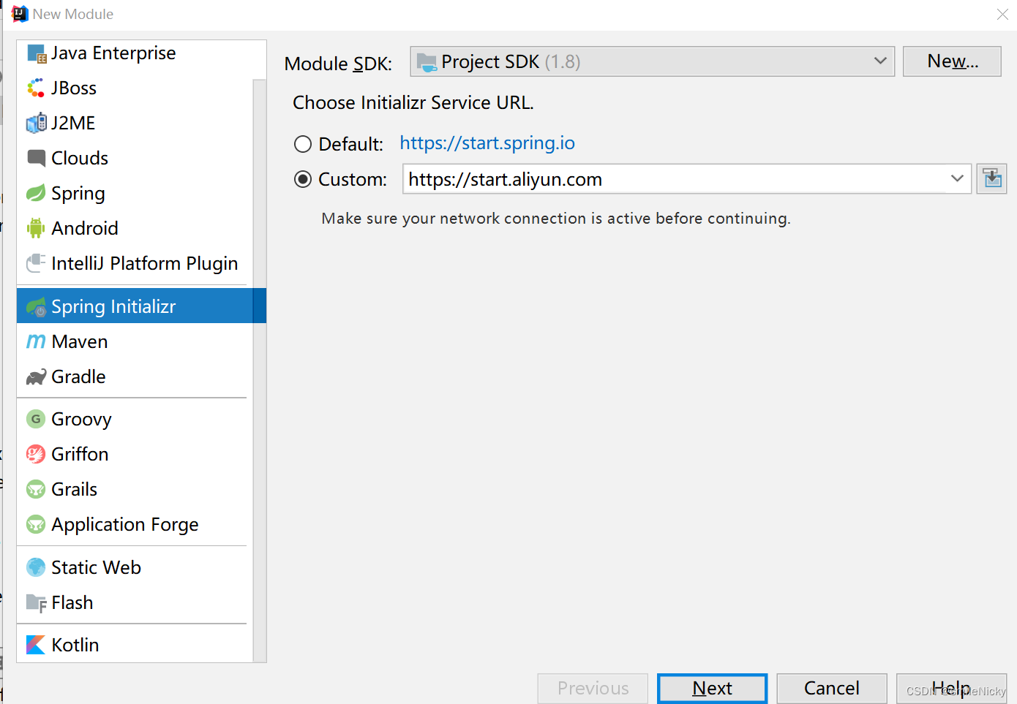This screenshot has height=704, width=1017.
Task: Click the Spring leaf icon
Action: tap(36, 193)
